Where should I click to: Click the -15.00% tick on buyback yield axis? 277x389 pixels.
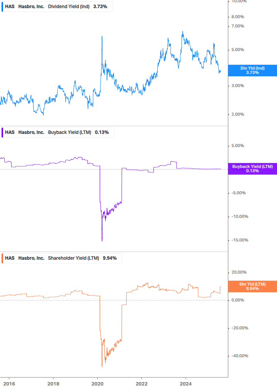(x=240, y=240)
